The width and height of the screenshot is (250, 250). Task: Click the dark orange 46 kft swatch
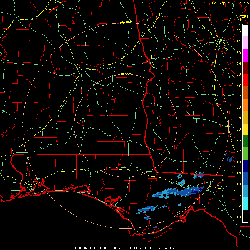click(x=245, y=92)
